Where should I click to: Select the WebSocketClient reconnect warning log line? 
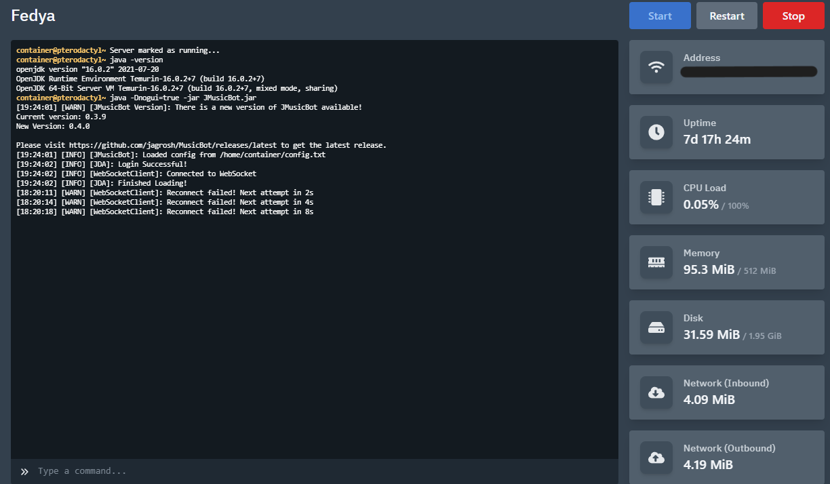(x=164, y=192)
